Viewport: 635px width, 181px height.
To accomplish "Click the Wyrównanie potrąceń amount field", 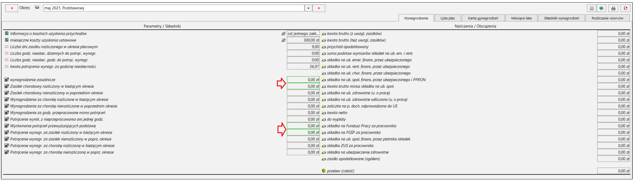I will click(x=303, y=126).
